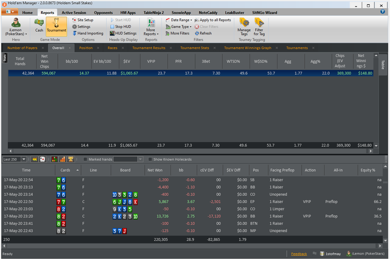390x259 pixels.
Task: Switch to Tournament Results report tab
Action: [149, 48]
